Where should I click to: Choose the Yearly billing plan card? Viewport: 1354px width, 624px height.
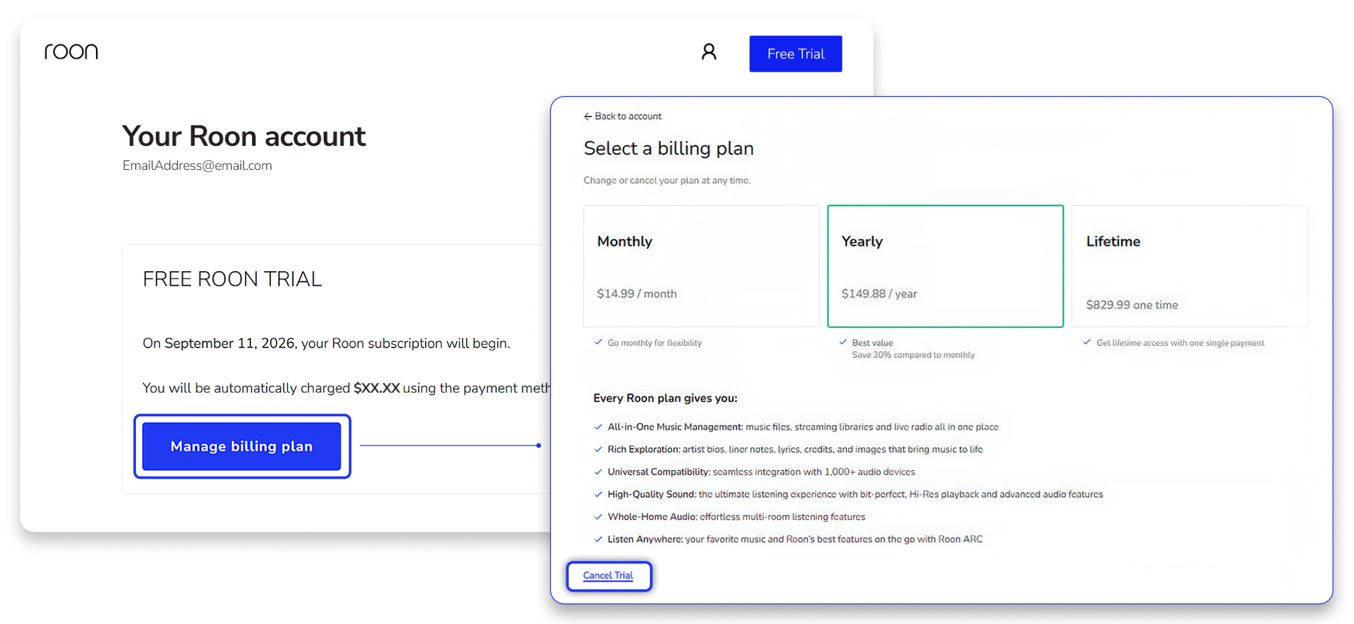(945, 266)
